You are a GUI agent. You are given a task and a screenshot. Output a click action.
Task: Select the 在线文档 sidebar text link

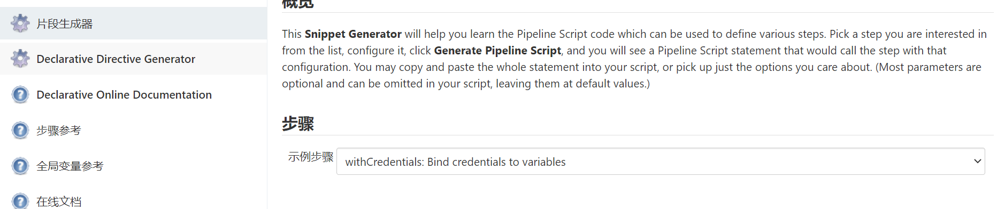pyautogui.click(x=59, y=202)
